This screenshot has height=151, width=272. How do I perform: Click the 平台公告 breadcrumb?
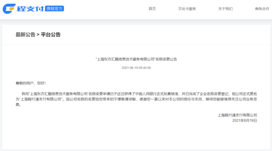click(x=51, y=35)
